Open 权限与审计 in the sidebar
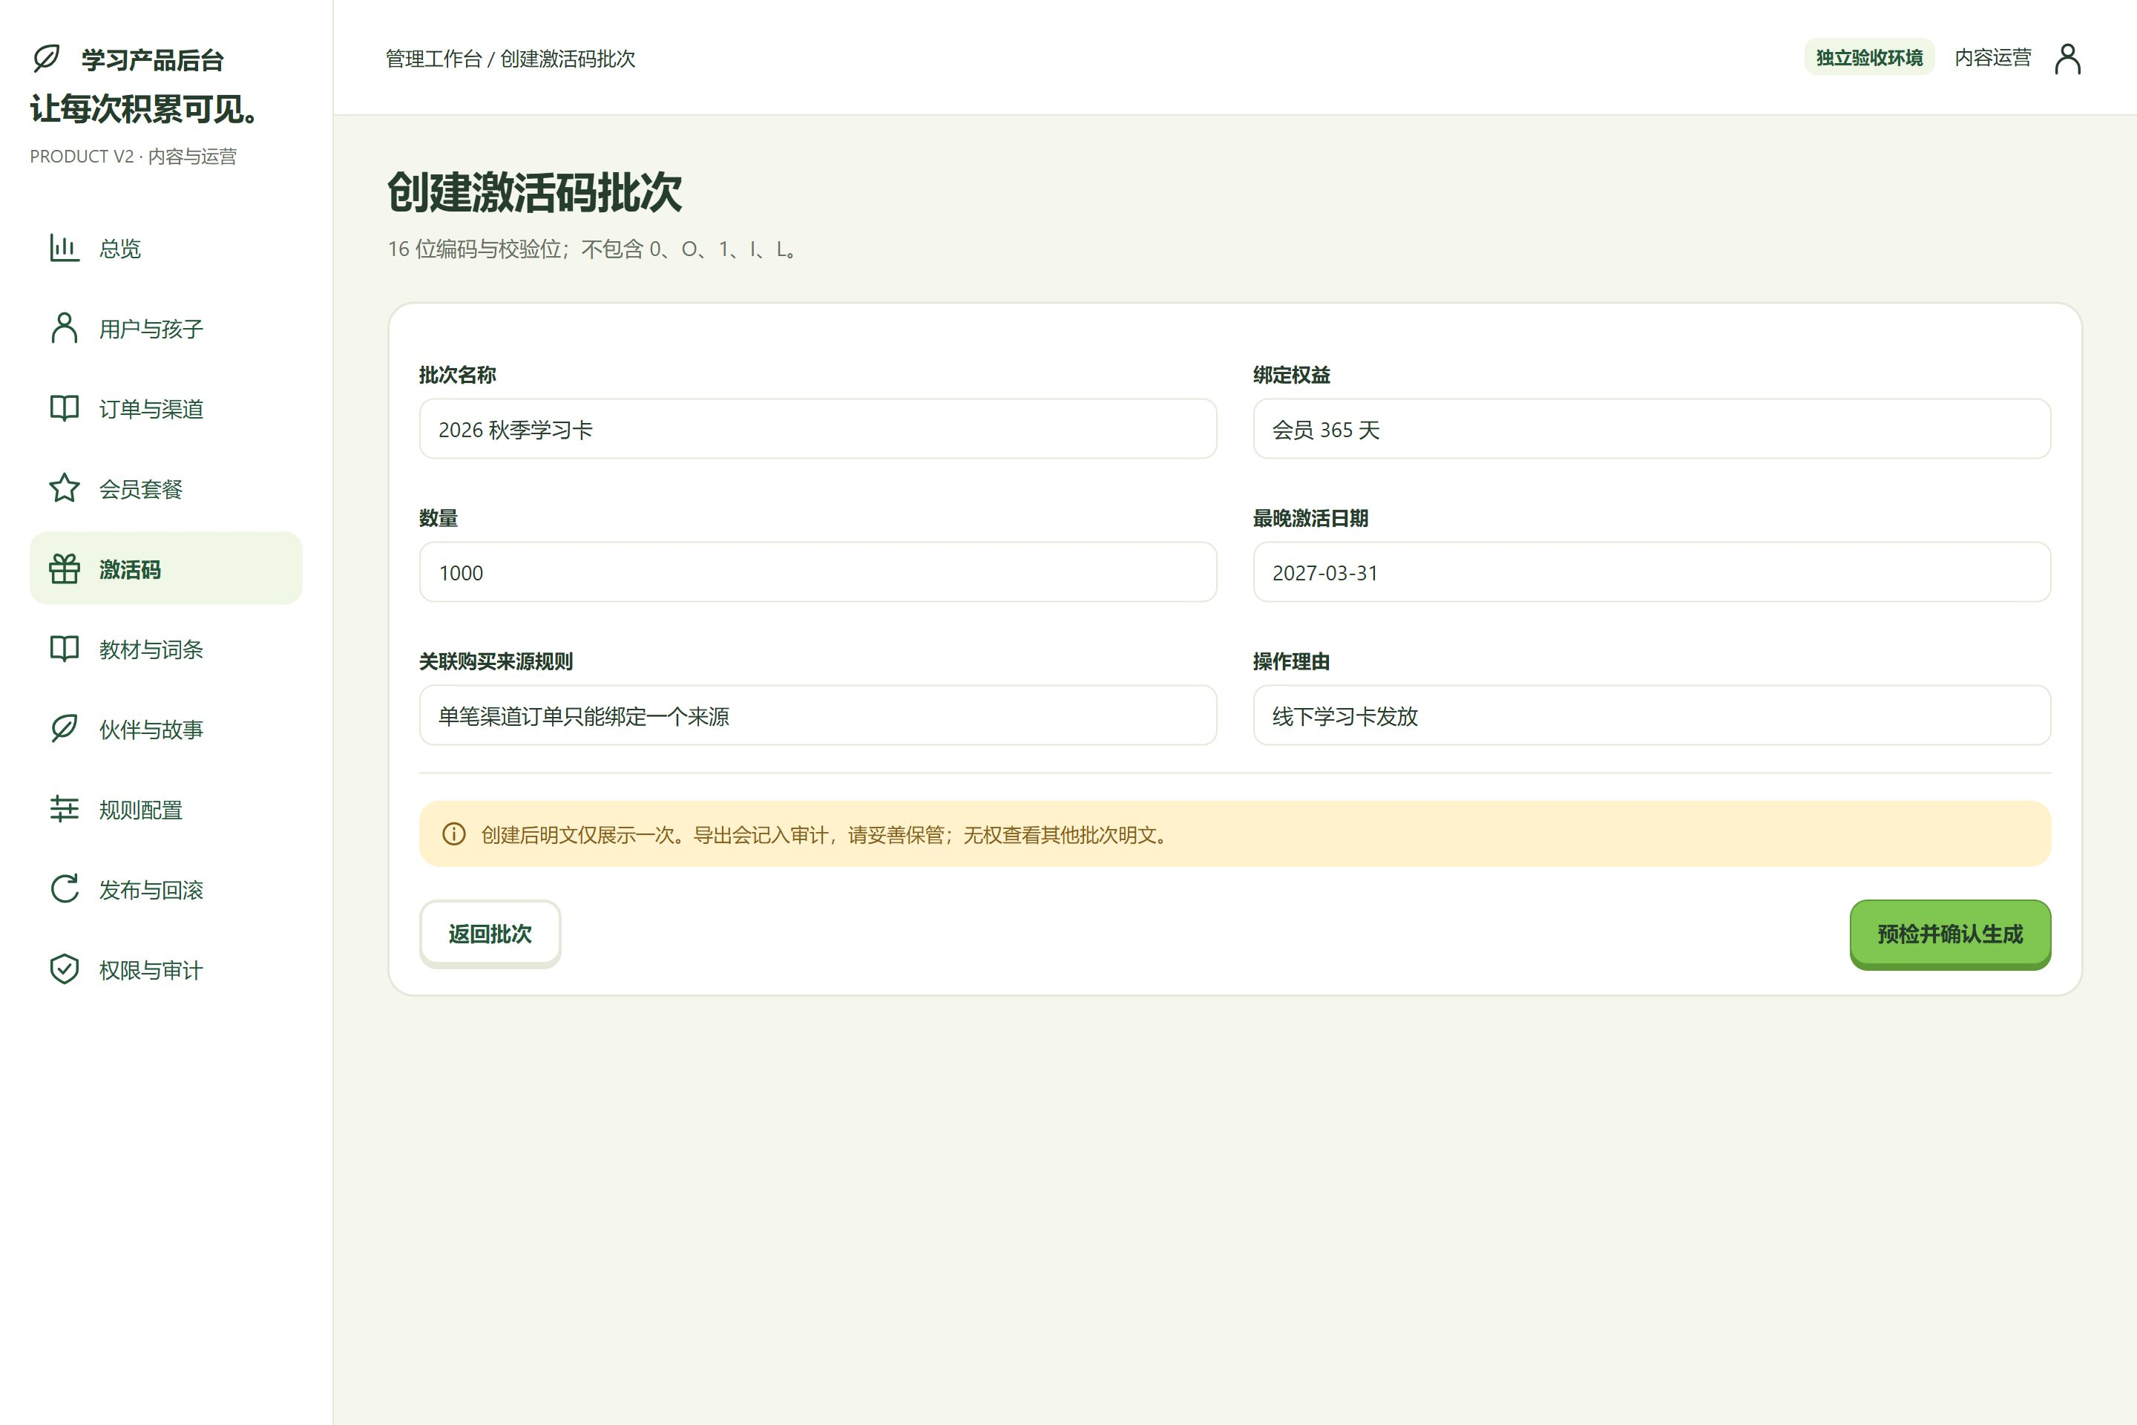This screenshot has width=2137, height=1425. (x=166, y=969)
